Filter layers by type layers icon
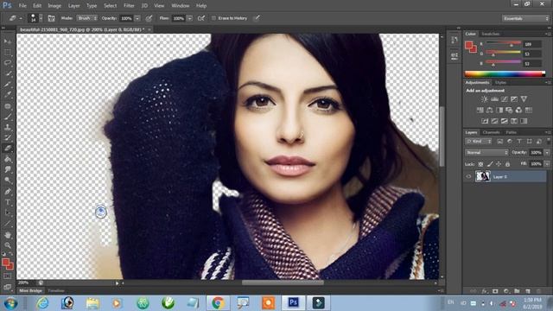 519,142
